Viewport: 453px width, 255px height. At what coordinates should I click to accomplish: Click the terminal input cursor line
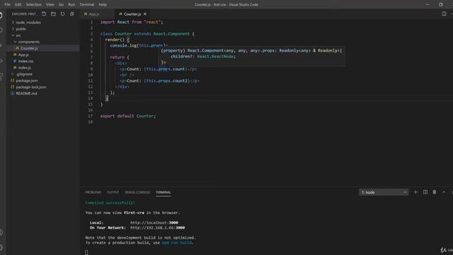[x=86, y=252]
